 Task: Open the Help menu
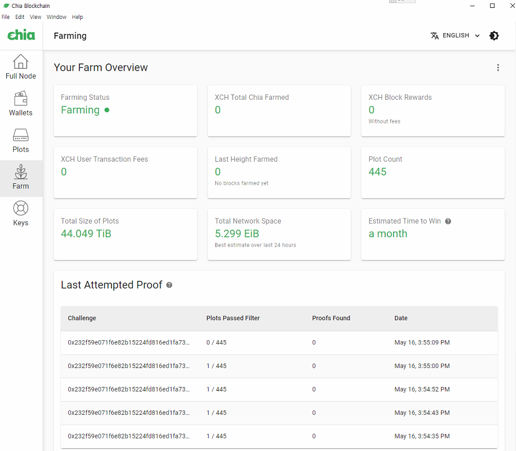tap(77, 17)
